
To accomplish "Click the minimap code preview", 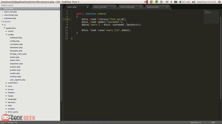I will pyautogui.click(x=211, y=17).
